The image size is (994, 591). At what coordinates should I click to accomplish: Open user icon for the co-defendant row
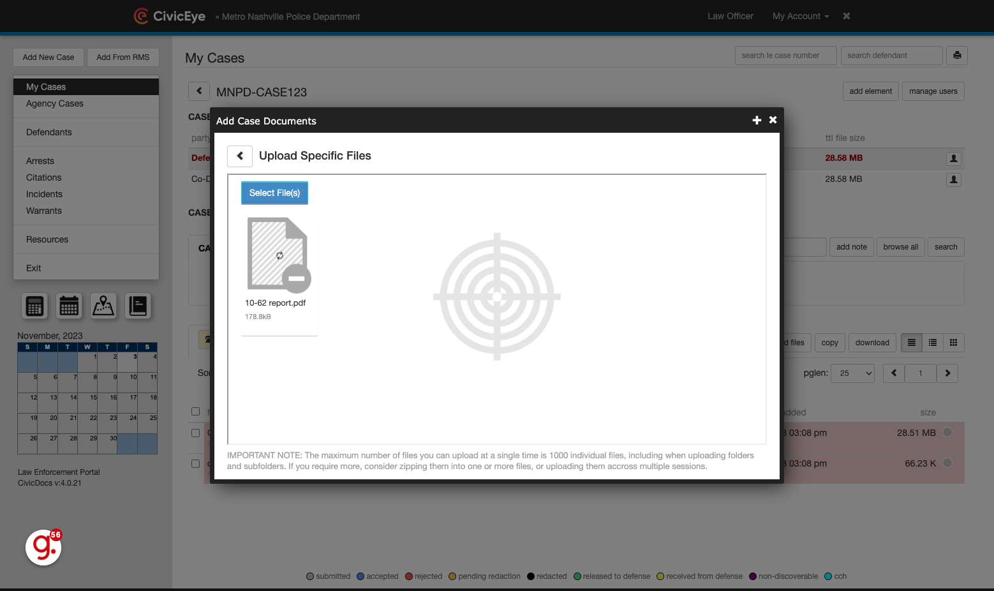pos(954,179)
